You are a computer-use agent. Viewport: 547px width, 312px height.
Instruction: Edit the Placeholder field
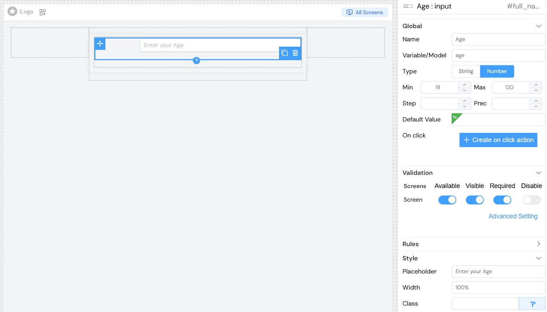click(x=498, y=271)
